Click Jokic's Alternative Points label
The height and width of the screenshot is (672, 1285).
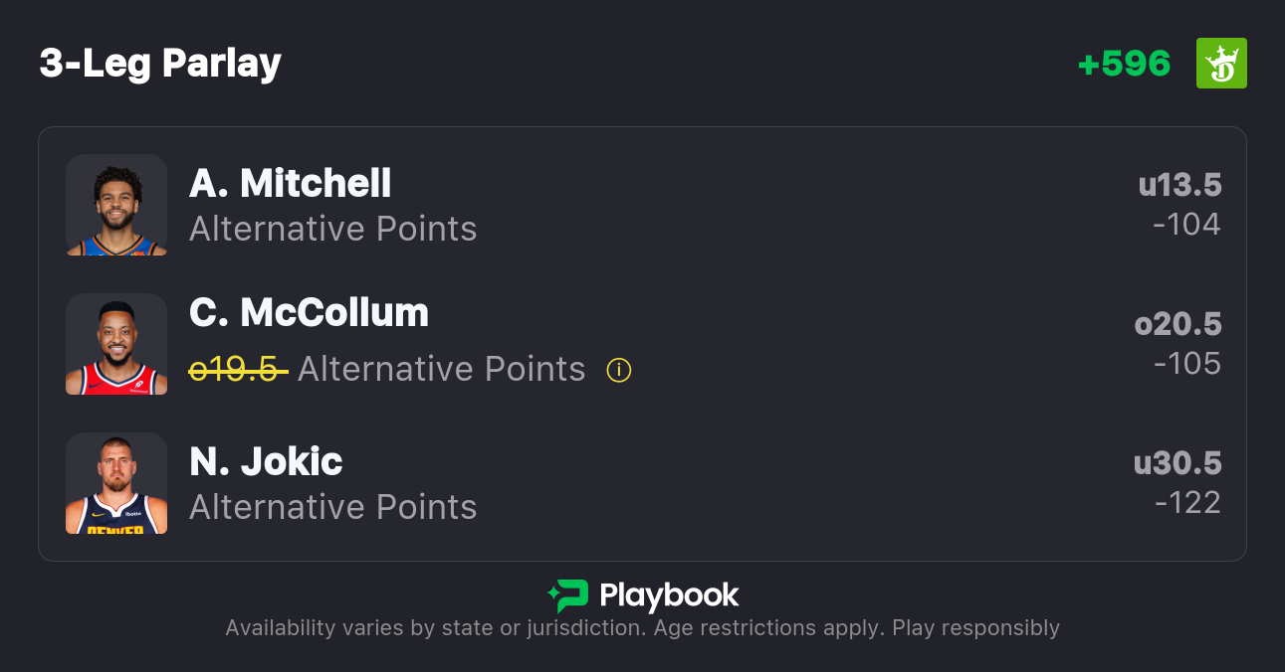[332, 507]
